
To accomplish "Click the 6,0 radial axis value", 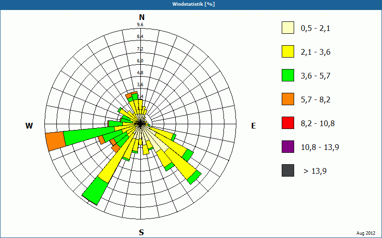I will (140, 61).
